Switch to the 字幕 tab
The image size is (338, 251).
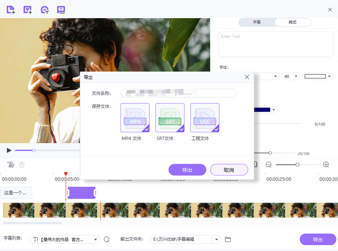[257, 22]
